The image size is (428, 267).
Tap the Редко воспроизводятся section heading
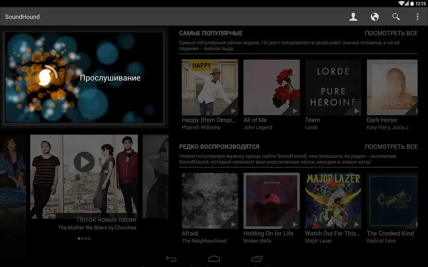(x=219, y=147)
